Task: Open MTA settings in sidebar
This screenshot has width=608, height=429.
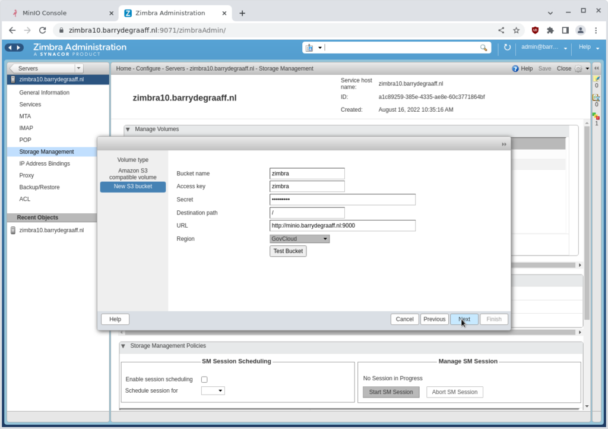Action: 25,116
